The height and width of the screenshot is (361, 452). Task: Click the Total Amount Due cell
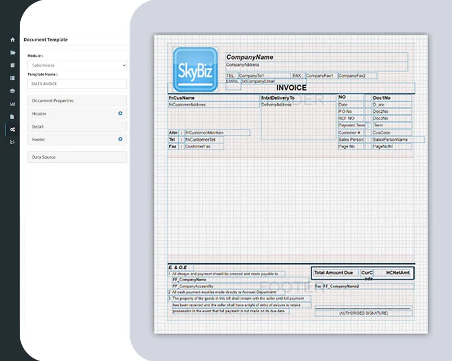point(335,273)
